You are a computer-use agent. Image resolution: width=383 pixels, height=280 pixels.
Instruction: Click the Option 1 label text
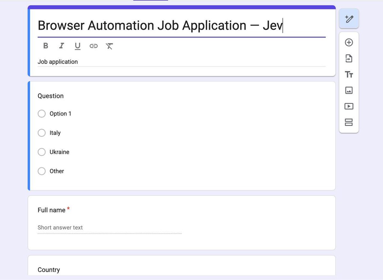60,114
